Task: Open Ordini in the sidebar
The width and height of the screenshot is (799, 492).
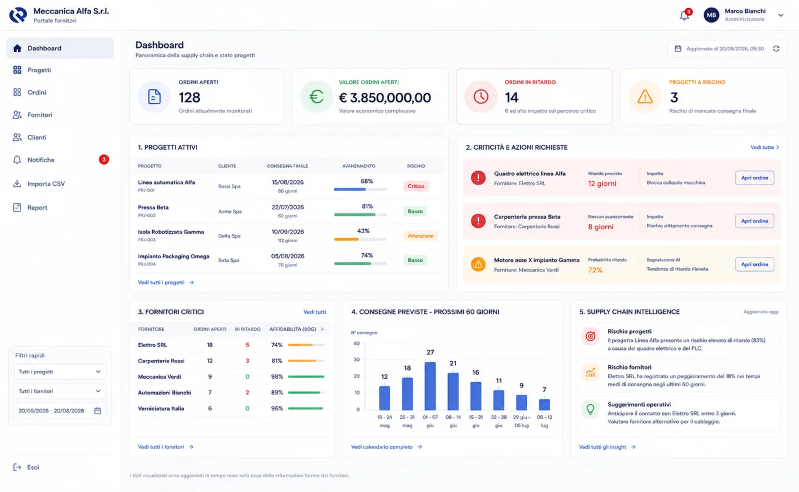Action: pos(60,92)
